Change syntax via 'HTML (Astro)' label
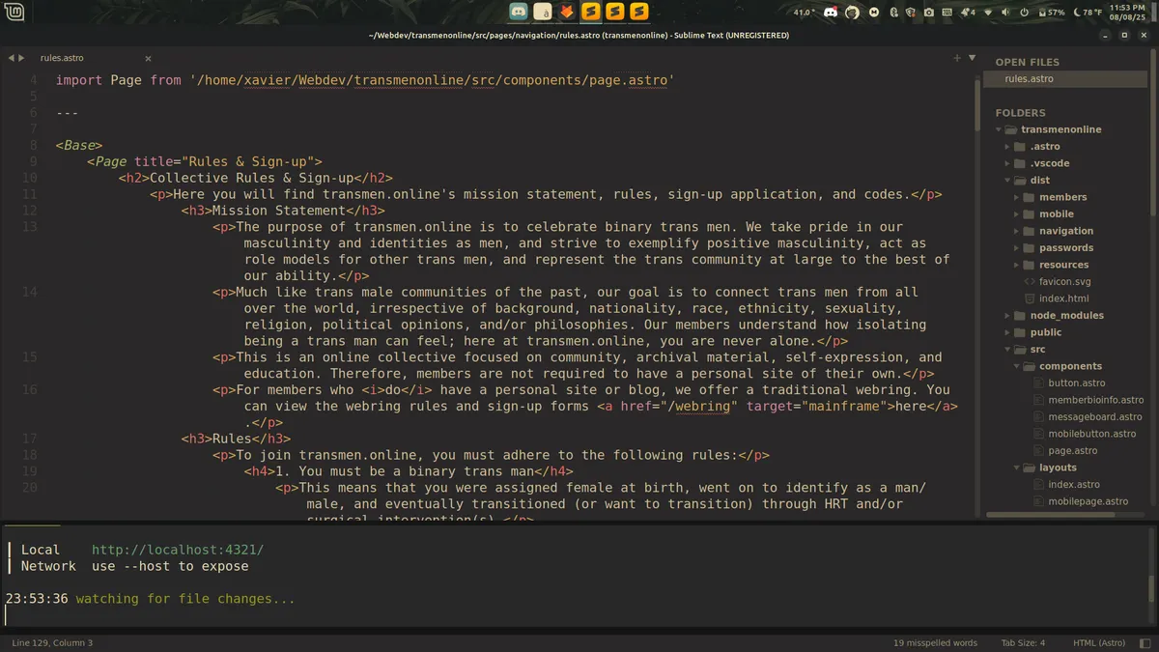 coord(1098,642)
